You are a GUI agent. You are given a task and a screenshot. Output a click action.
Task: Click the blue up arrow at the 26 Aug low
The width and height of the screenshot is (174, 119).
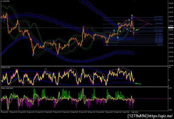(x=33, y=55)
